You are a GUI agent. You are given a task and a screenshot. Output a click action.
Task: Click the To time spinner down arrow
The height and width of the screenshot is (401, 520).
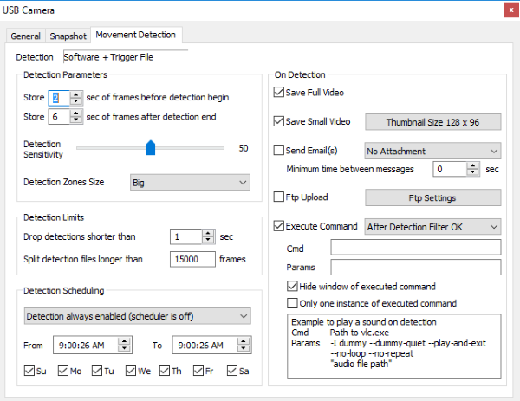point(243,348)
